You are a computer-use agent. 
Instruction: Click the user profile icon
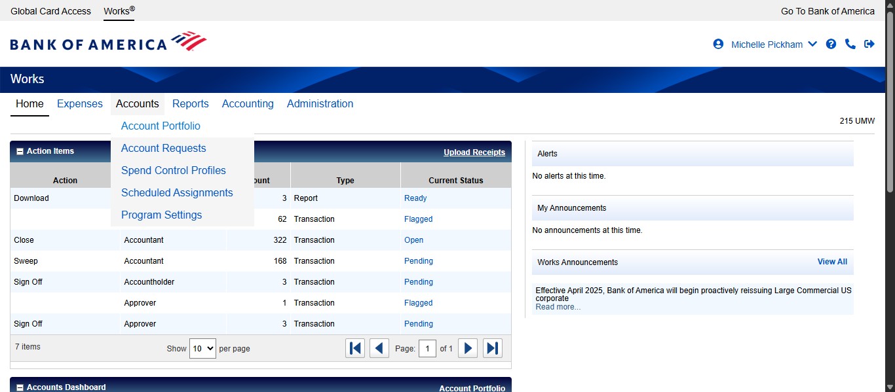tap(718, 44)
